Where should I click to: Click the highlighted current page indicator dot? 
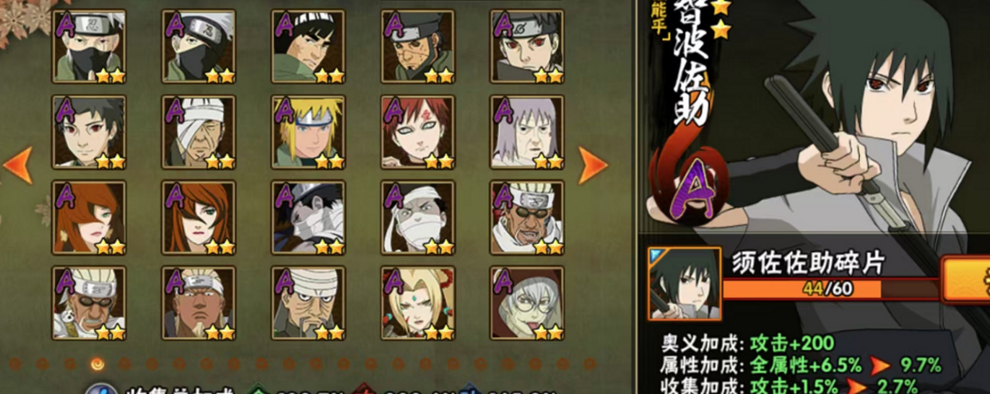click(x=96, y=364)
